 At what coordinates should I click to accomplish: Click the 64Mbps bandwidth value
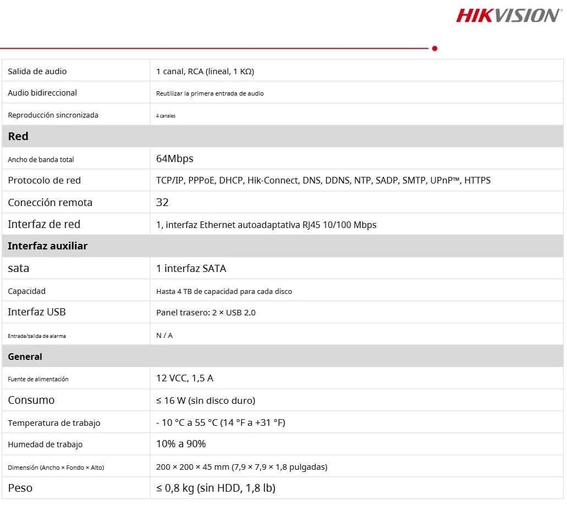point(174,159)
